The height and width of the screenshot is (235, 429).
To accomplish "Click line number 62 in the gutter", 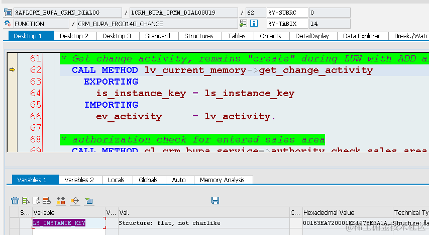I will point(36,70).
